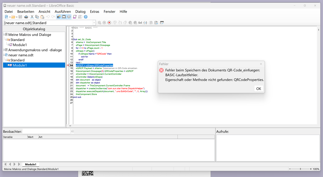
Task: Click the Print icon in toolbar
Action: pyautogui.click(x=26, y=17)
